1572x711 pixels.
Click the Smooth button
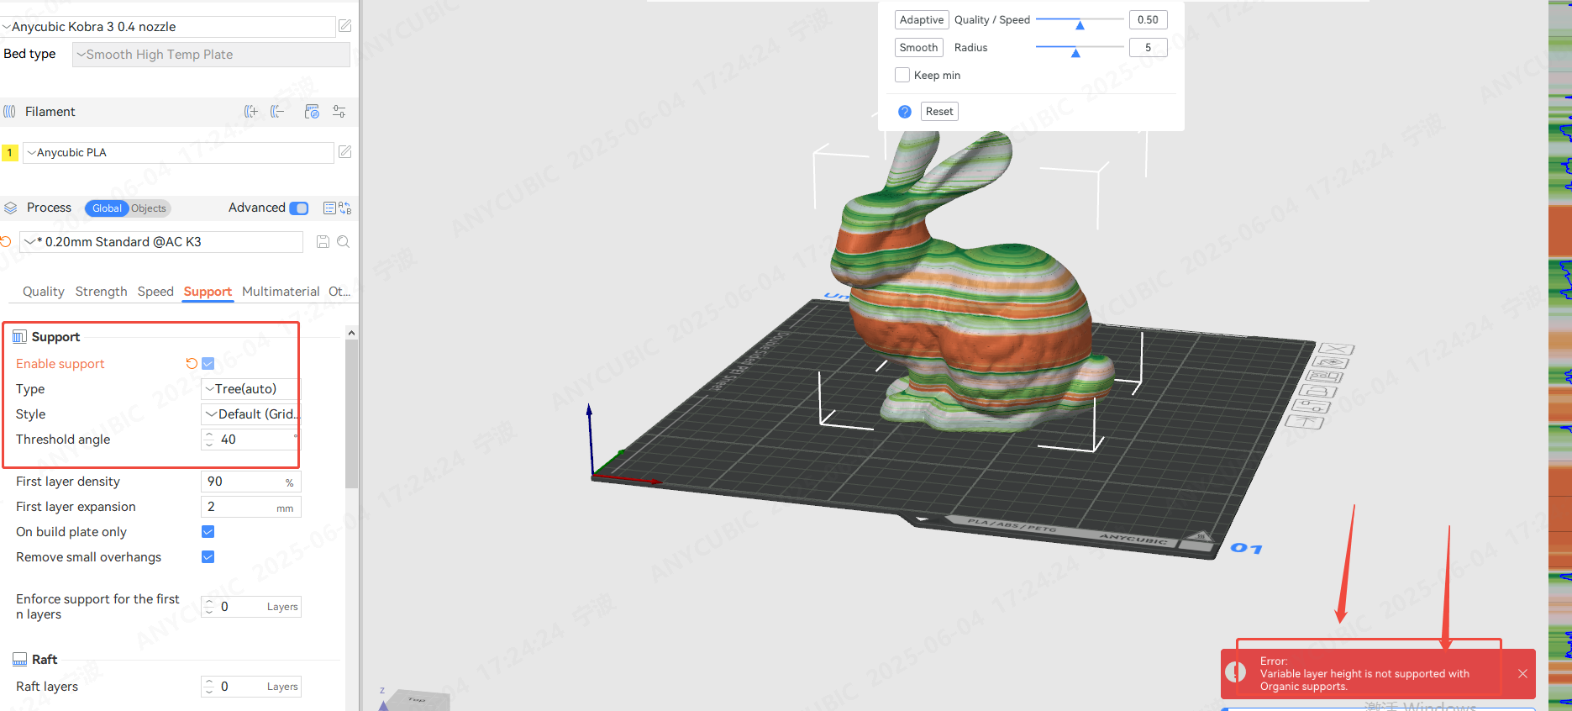pyautogui.click(x=918, y=48)
